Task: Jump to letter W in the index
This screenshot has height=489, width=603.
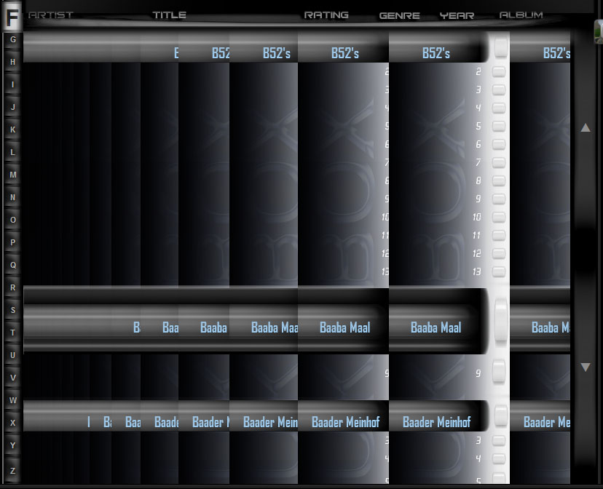Action: 12,400
